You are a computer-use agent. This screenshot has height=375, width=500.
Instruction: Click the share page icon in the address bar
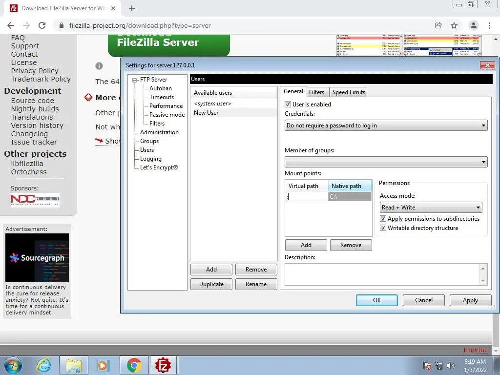[438, 25]
